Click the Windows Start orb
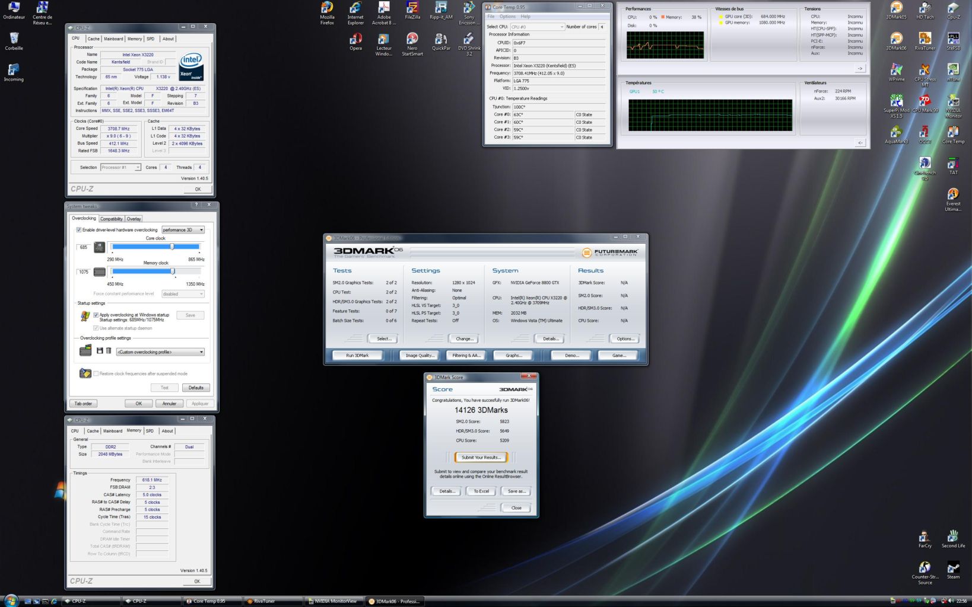 [10, 600]
